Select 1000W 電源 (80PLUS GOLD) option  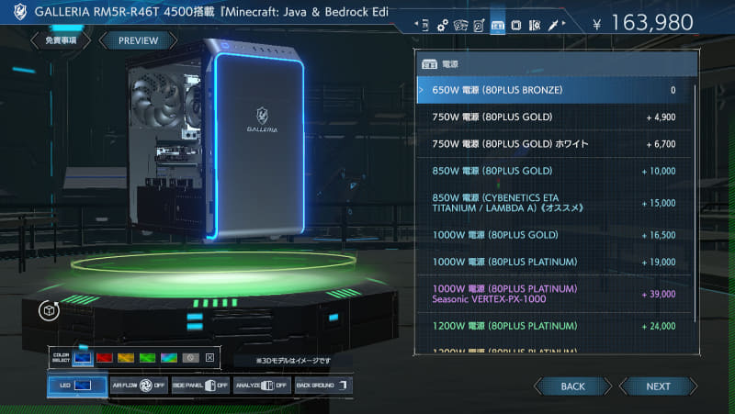pyautogui.click(x=554, y=235)
